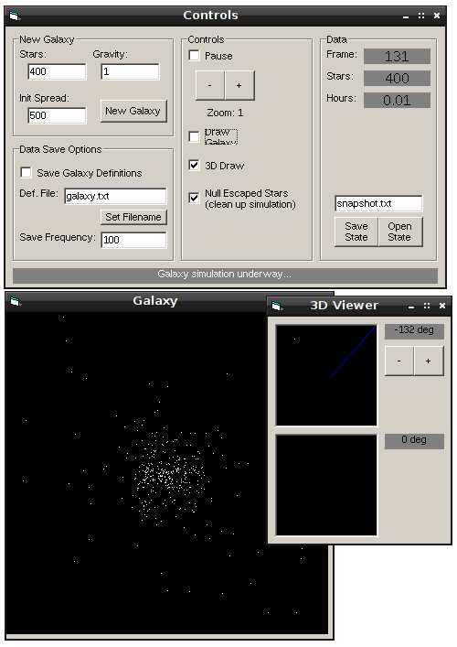Check Save Galaxy Definitions

coord(26,172)
